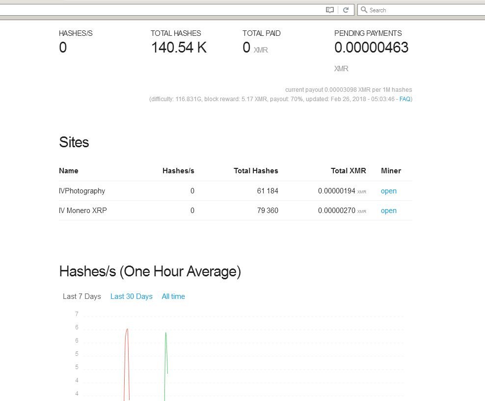Click the TOTAL PAID label

[x=261, y=33]
